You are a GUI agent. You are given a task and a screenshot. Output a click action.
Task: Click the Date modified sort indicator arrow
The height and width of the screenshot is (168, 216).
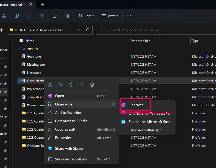point(160,38)
